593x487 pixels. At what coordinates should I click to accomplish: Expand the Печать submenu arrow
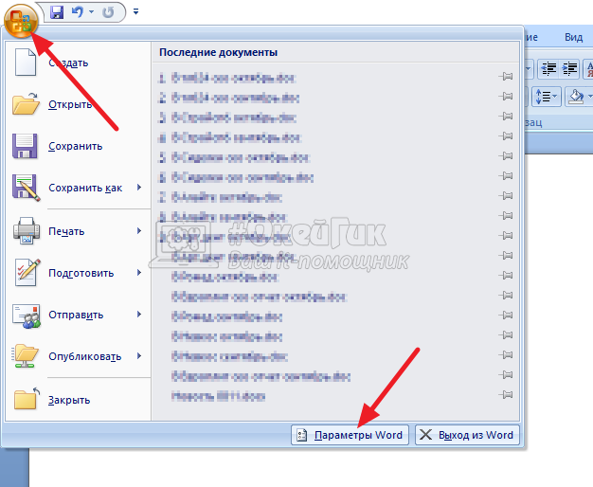(x=139, y=231)
